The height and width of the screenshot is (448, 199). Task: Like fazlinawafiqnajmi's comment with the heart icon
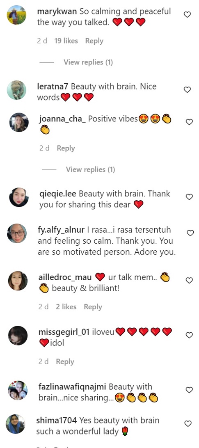point(189,390)
